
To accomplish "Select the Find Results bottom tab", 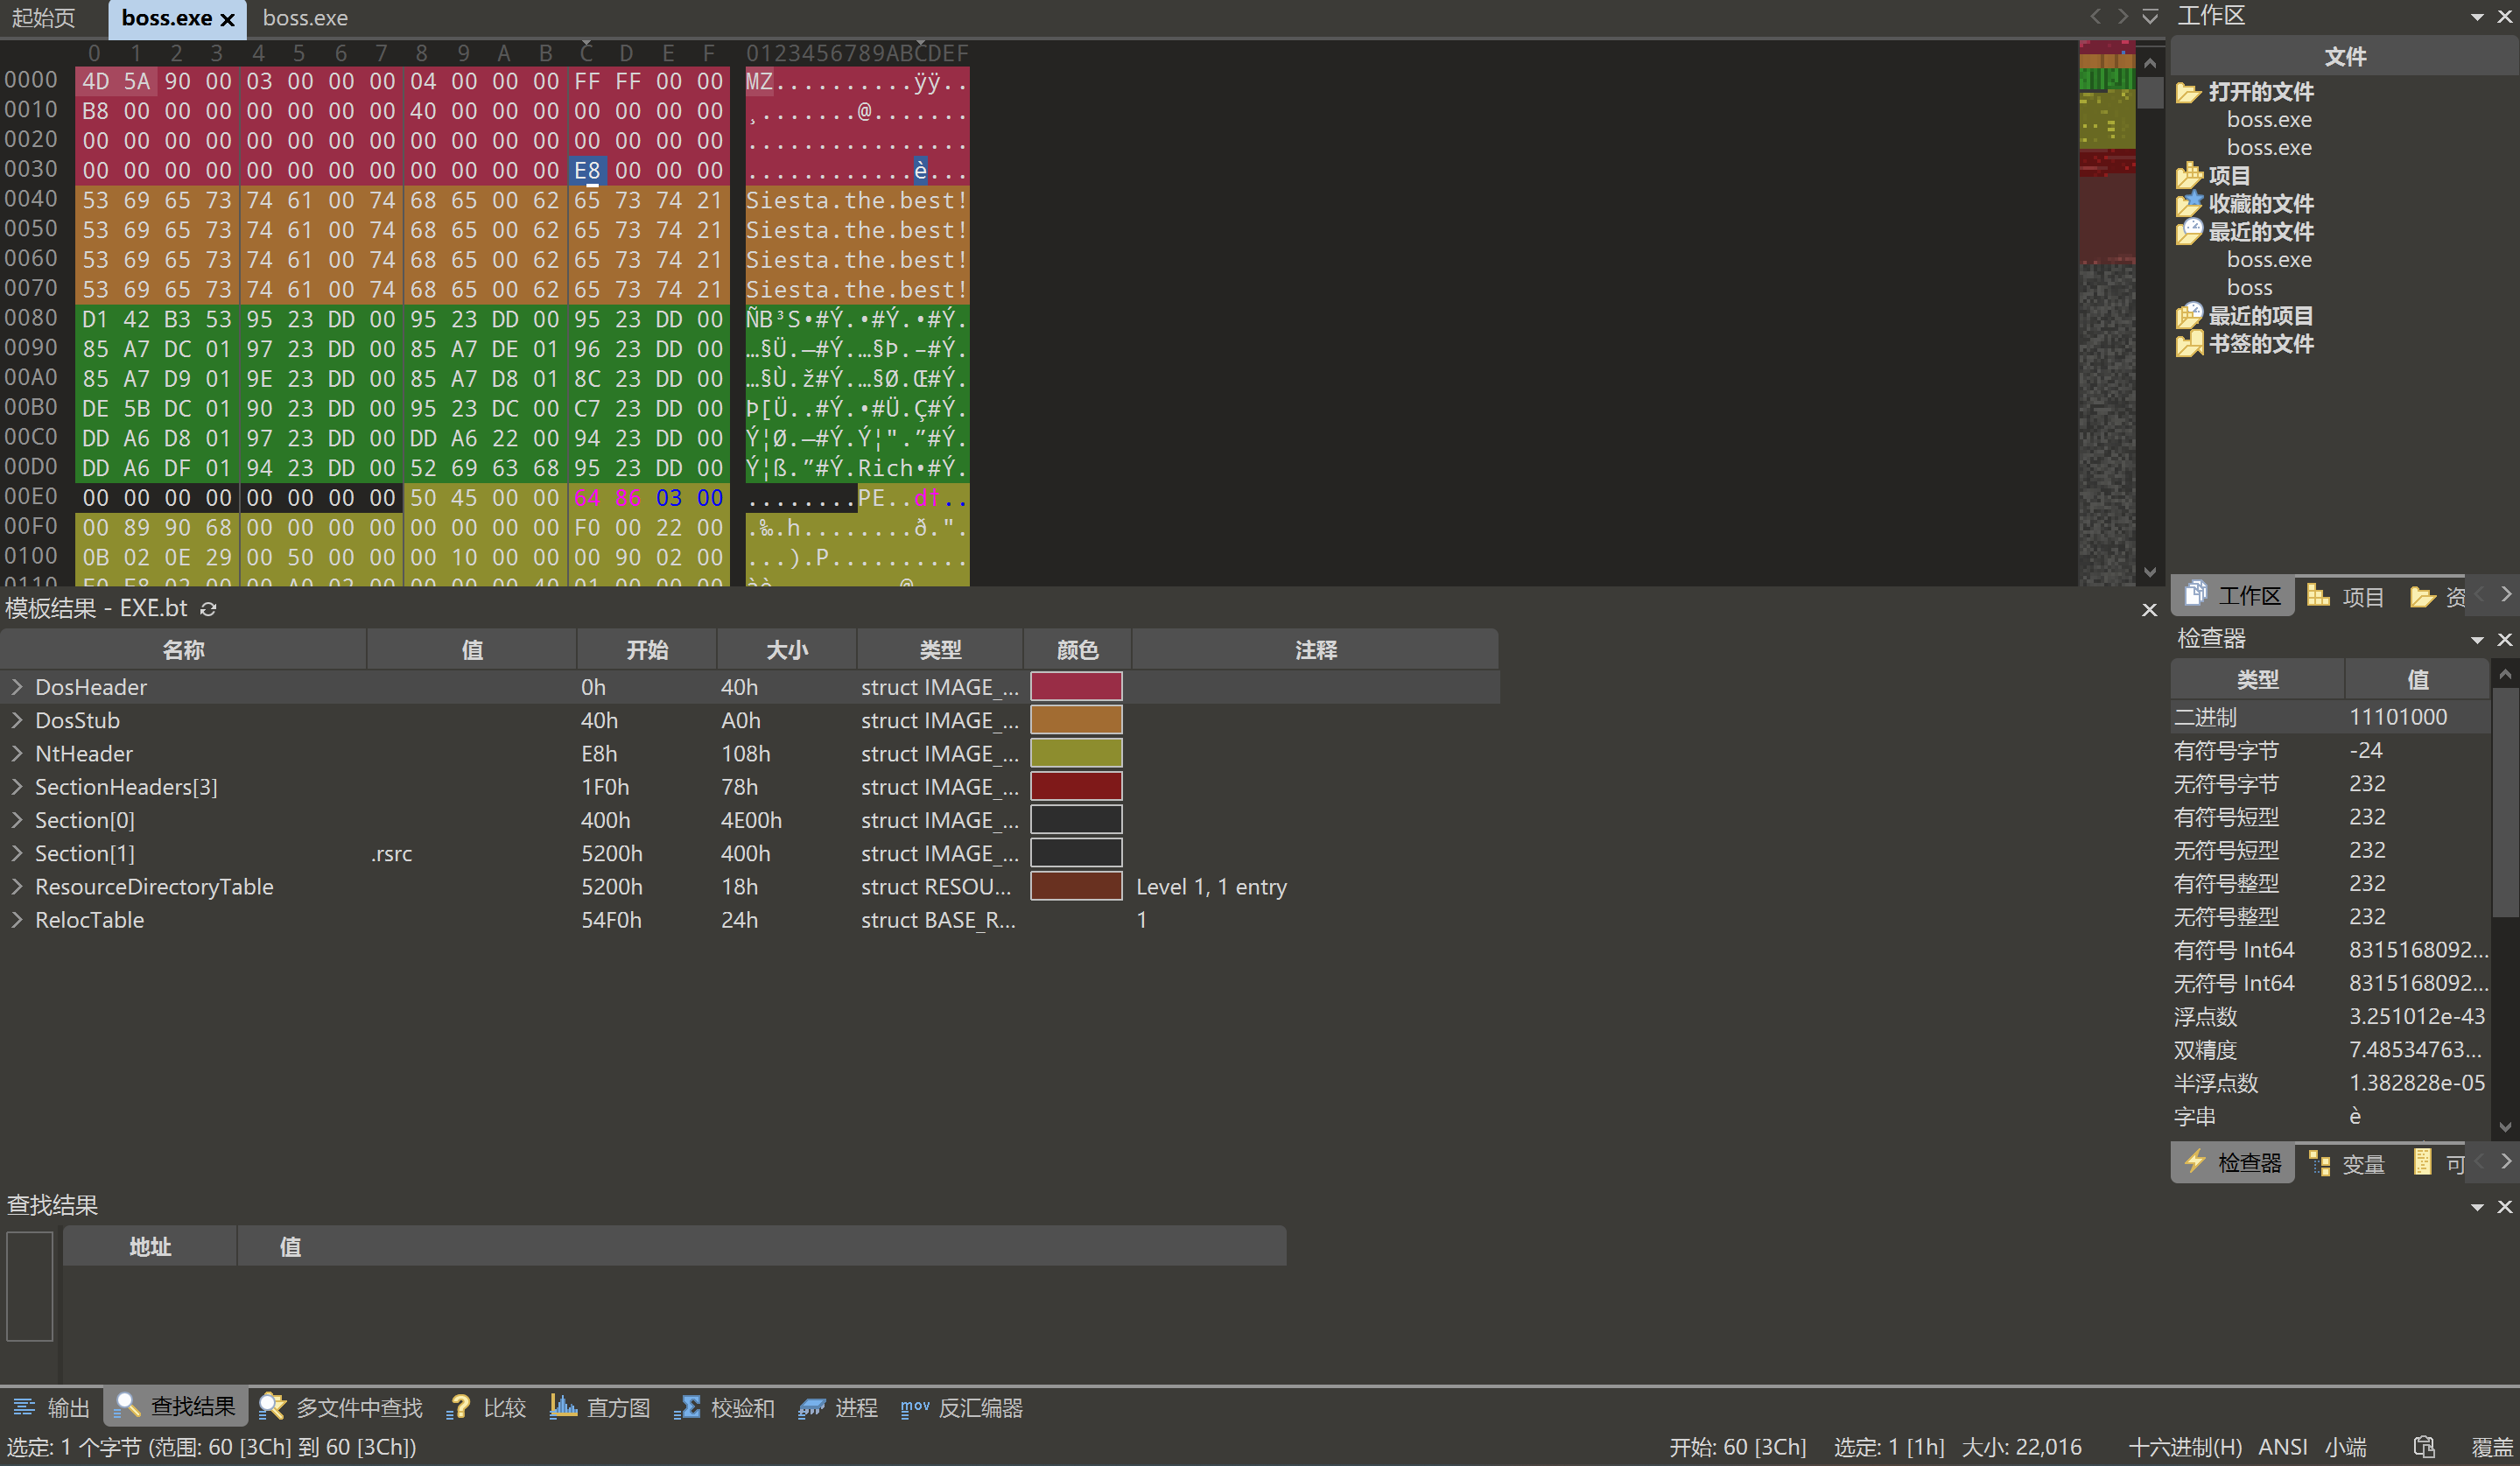I will click(x=175, y=1407).
